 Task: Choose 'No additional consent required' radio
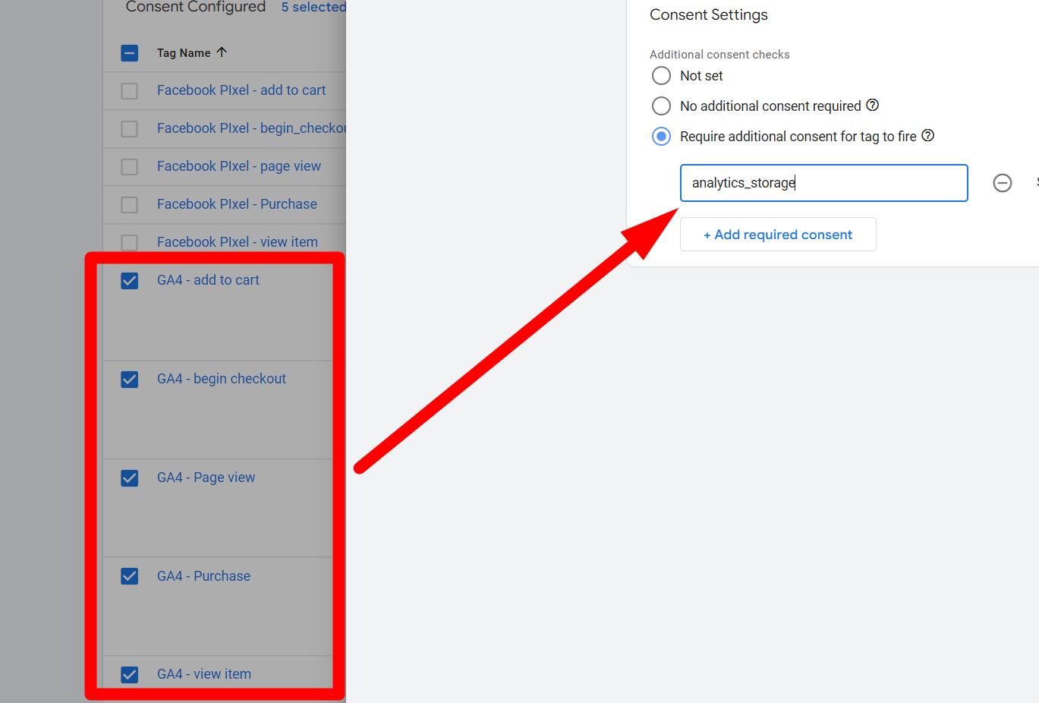pos(661,106)
